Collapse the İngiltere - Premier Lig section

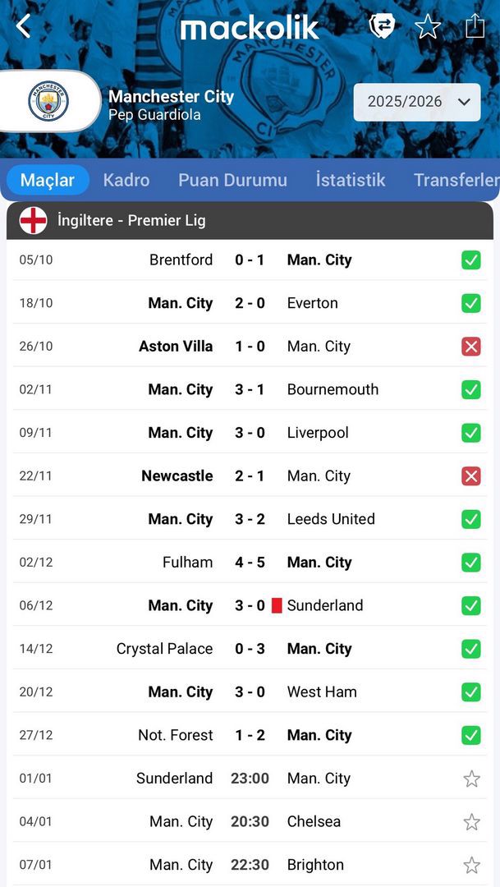click(250, 220)
